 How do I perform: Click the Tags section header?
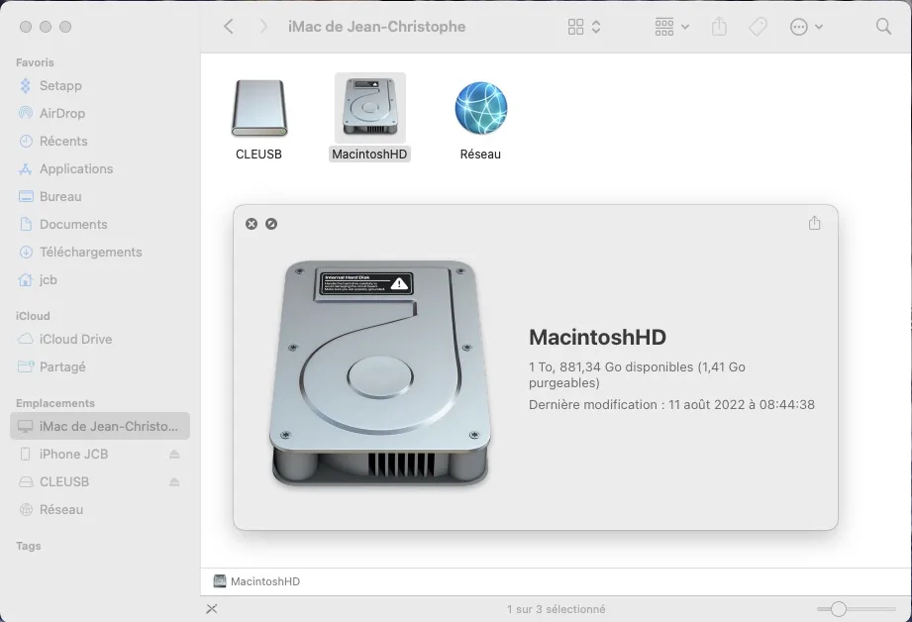(x=29, y=546)
